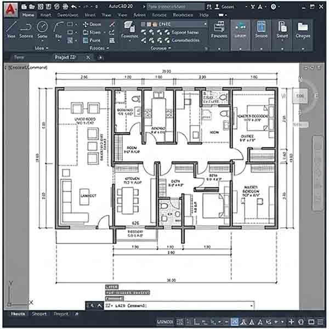Viewport: 329px width, 329px height.
Task: Close the Project ZZ drawing tab
Action: (88, 58)
